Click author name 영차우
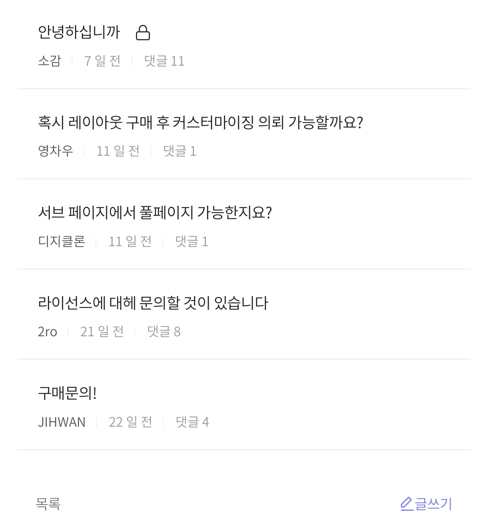The image size is (488, 527). [55, 151]
